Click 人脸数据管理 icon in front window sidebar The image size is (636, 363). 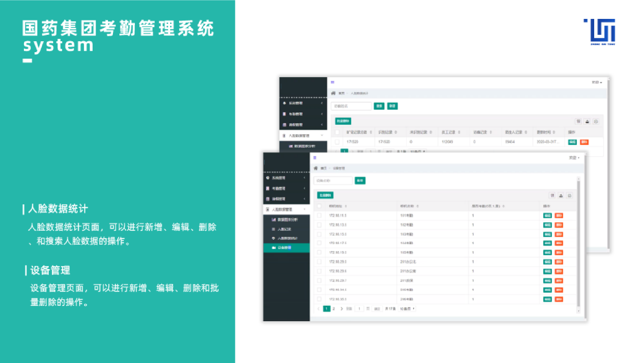(x=268, y=210)
